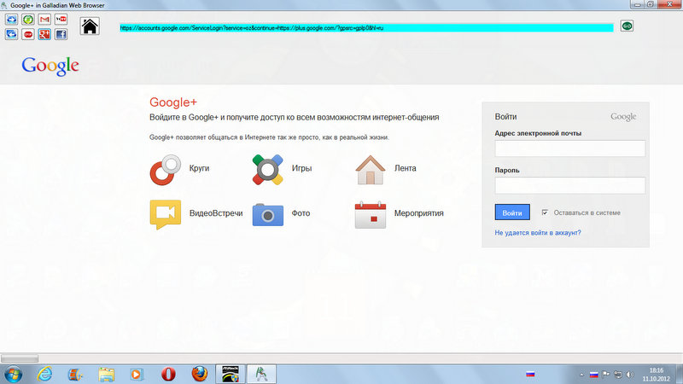Screen dimensions: 683x384
Task: Open Не удается войти в аккаунт link
Action: coord(538,233)
